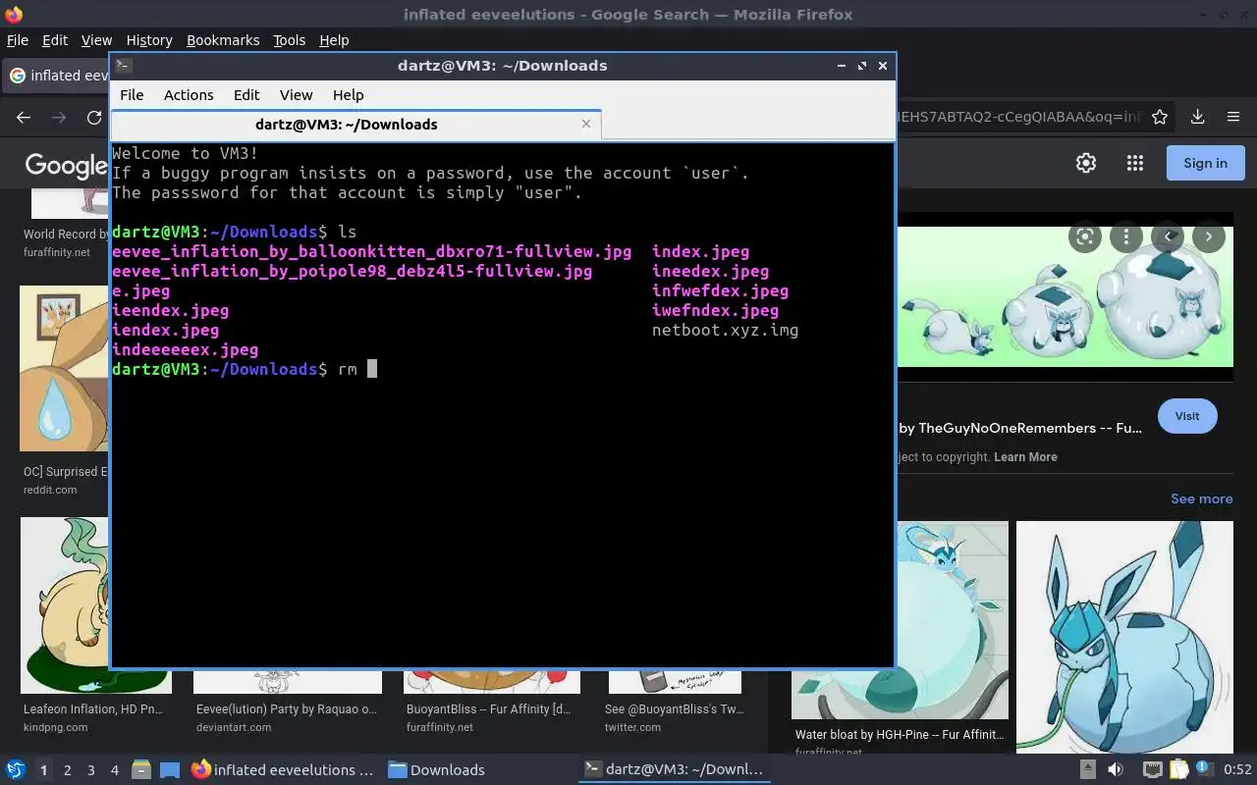Viewport: 1257px width, 785px height.
Task: Open the start menu in the taskbar
Action: [x=16, y=769]
